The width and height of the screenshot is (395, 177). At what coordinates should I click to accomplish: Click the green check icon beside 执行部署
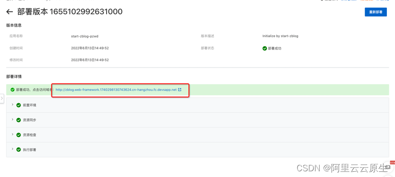click(x=19, y=150)
